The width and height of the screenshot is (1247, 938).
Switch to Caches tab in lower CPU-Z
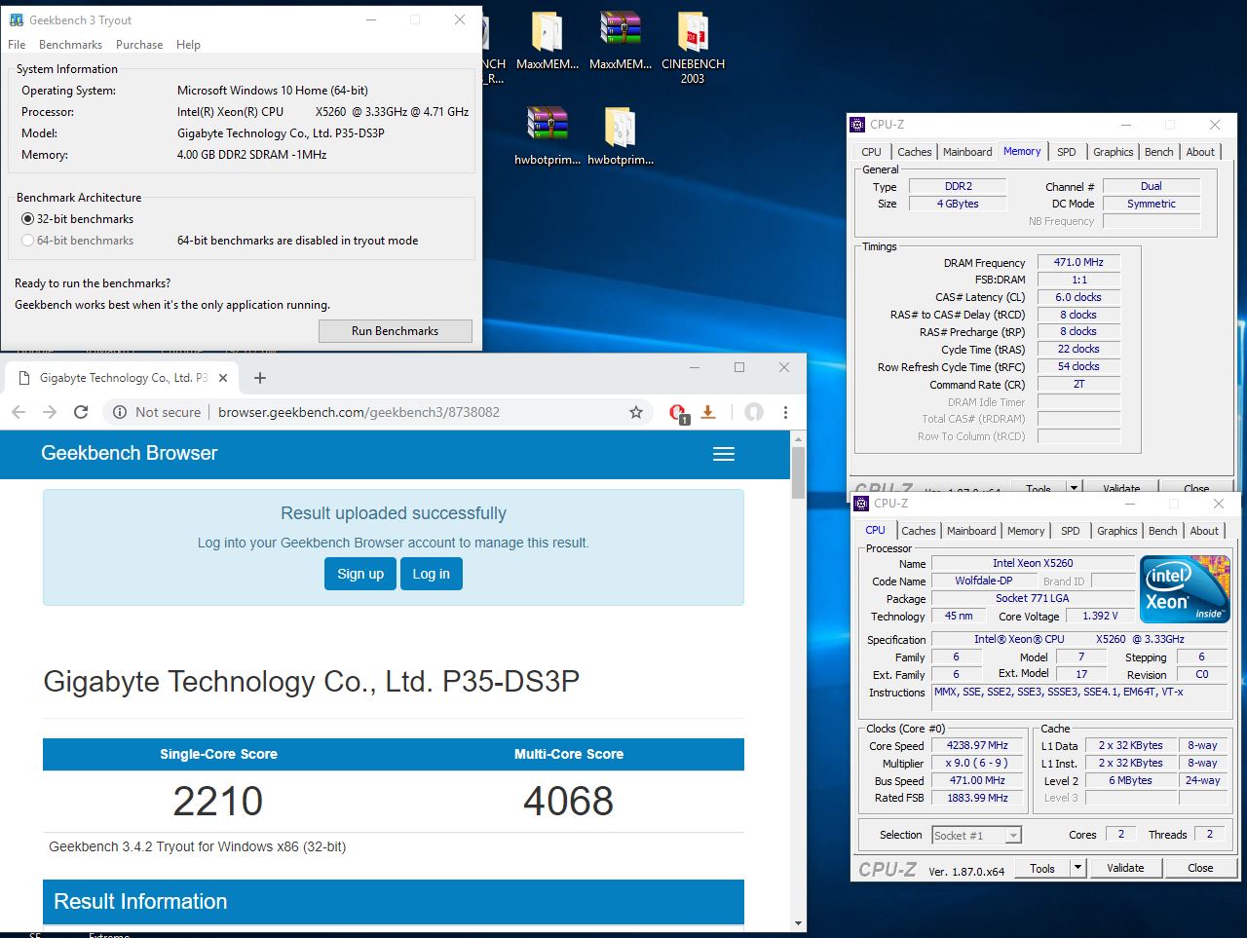918,531
